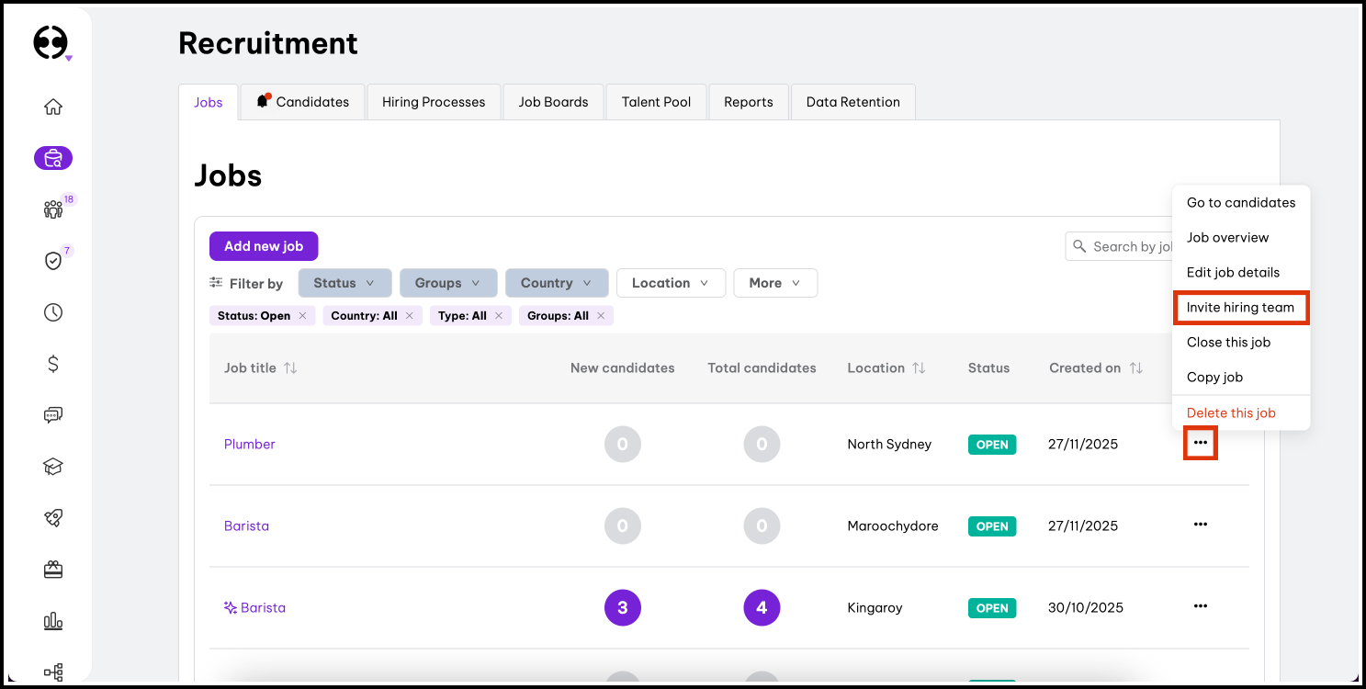This screenshot has height=689, width=1366.
Task: Click the Add new job button
Action: click(x=264, y=246)
